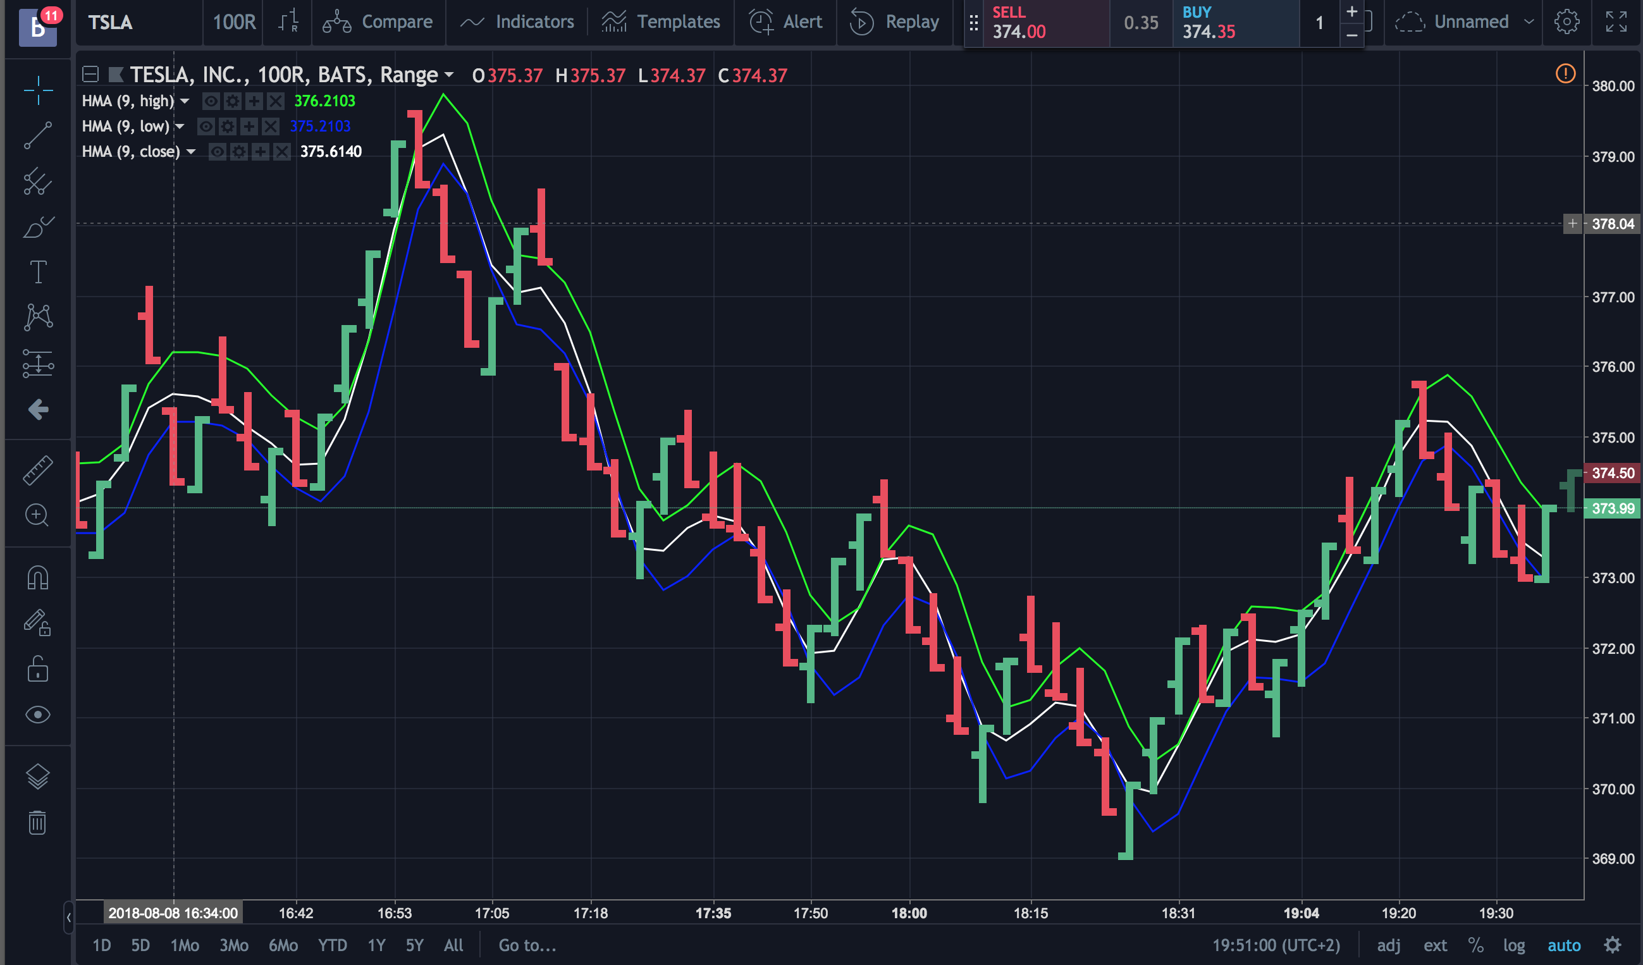Screen dimensions: 1643x965
Task: Select the 5D time range
Action: coord(140,945)
